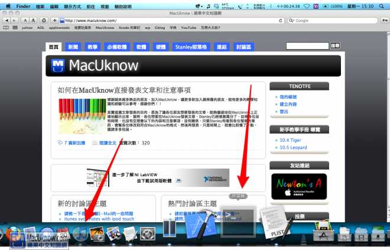Go forward in Safari
Screen dimensions: 390x250
(14, 21)
